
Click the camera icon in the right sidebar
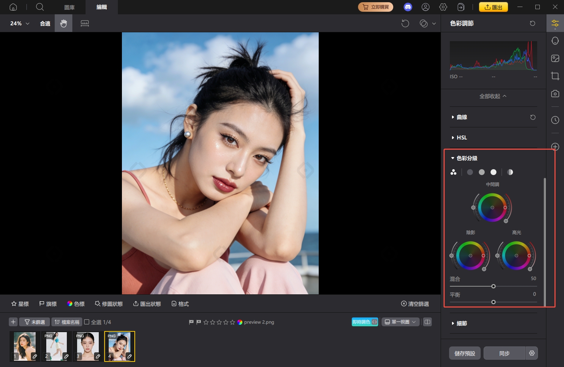[x=555, y=94]
